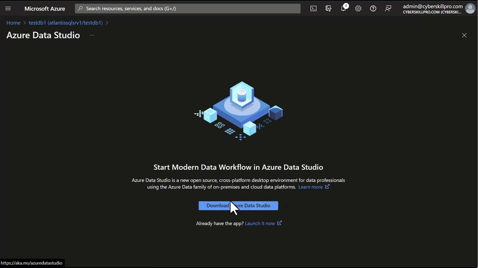Open the Learn more link
Image resolution: width=478 pixels, height=268 pixels.
(x=310, y=187)
